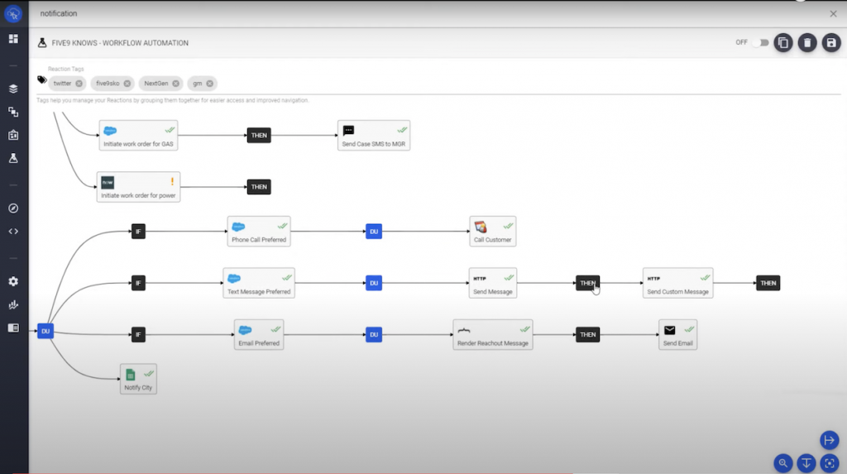Open the dashboard grid icon in sidebar
The image size is (847, 474).
pos(13,39)
